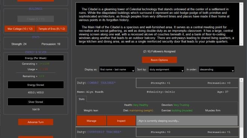The height and width of the screenshot is (138, 247).
Task: Switch to the Stats tab for Alyn
Action: point(82,99)
